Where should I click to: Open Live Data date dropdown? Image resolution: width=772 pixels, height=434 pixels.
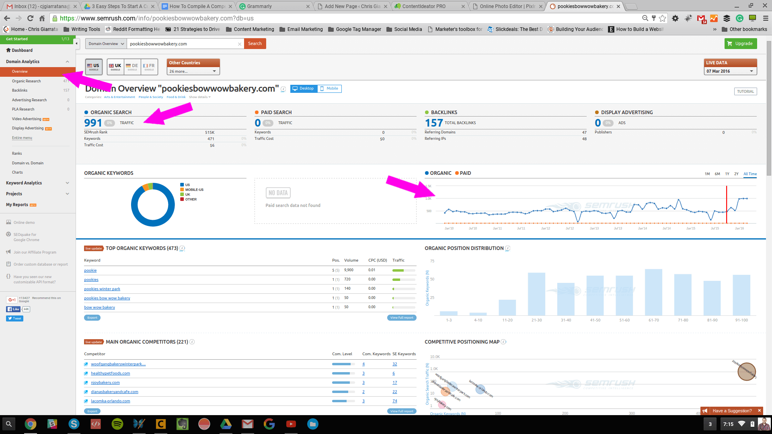(730, 71)
